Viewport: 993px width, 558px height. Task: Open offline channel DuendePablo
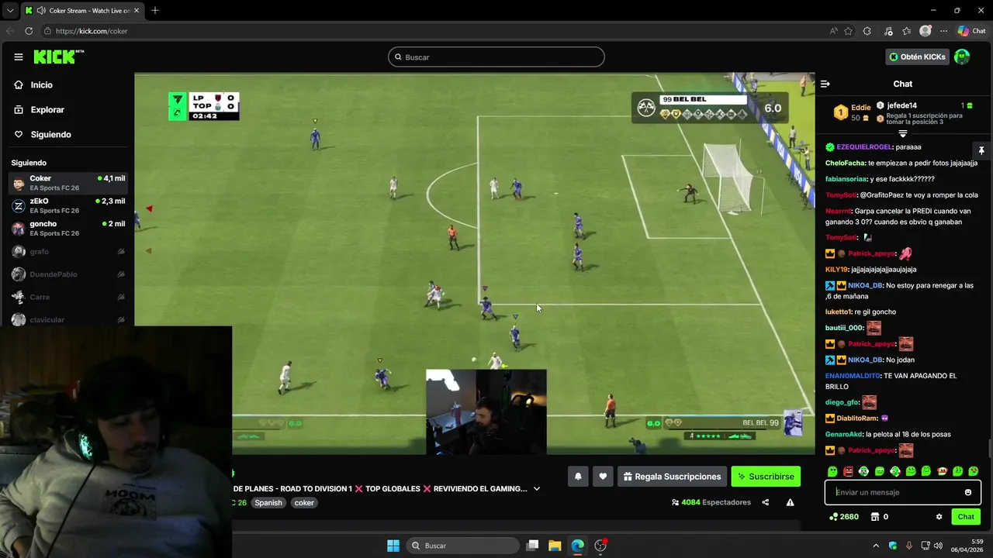(x=68, y=274)
